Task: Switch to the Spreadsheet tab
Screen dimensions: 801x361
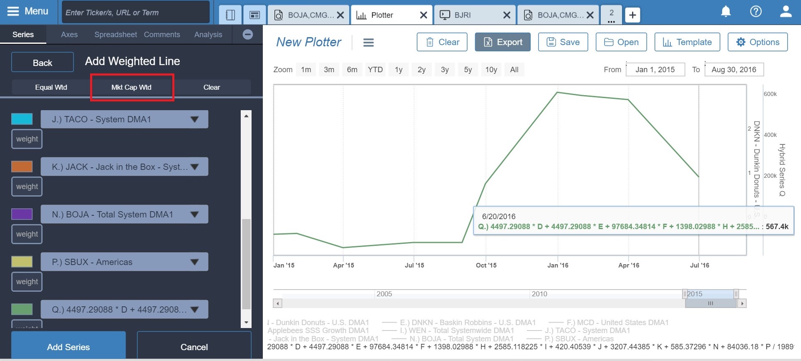Action: [x=116, y=35]
